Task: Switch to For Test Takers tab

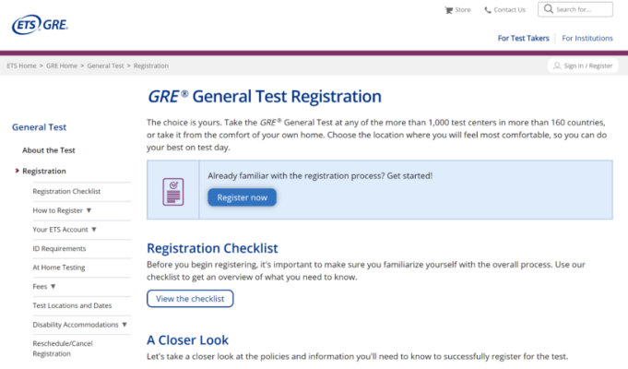Action: tap(523, 39)
